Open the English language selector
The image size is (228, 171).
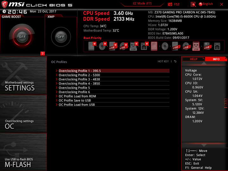tap(206, 4)
